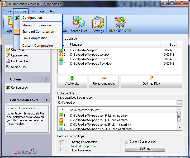
Task: Open the Help menu
Action: (x=52, y=11)
